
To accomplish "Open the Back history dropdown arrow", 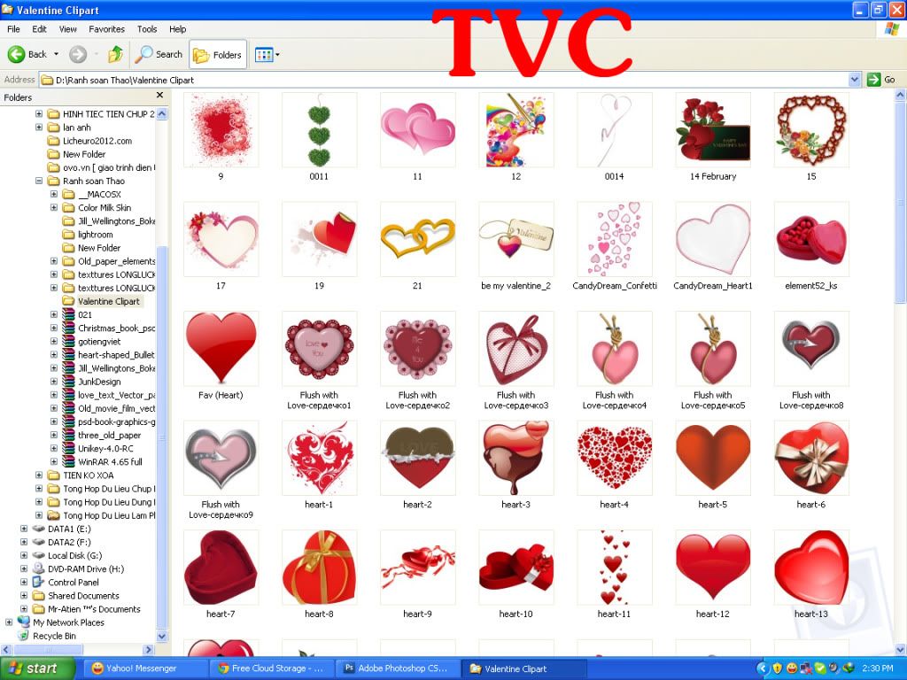I will [x=56, y=54].
